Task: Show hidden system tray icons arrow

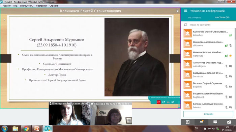Action: [201, 129]
